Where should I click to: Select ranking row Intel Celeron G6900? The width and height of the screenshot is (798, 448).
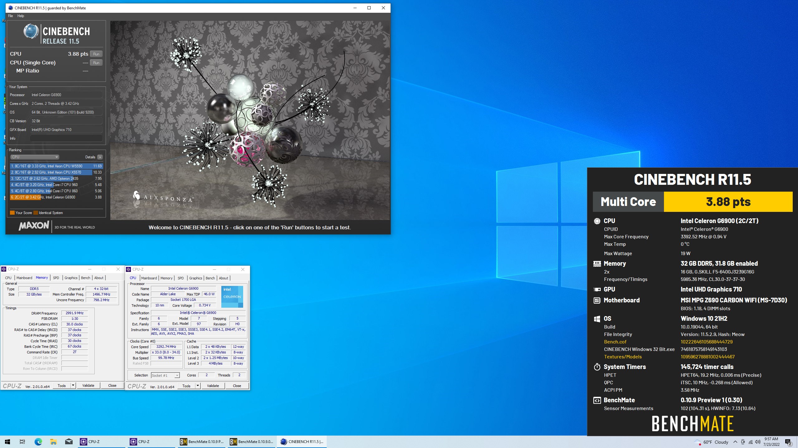(x=56, y=197)
